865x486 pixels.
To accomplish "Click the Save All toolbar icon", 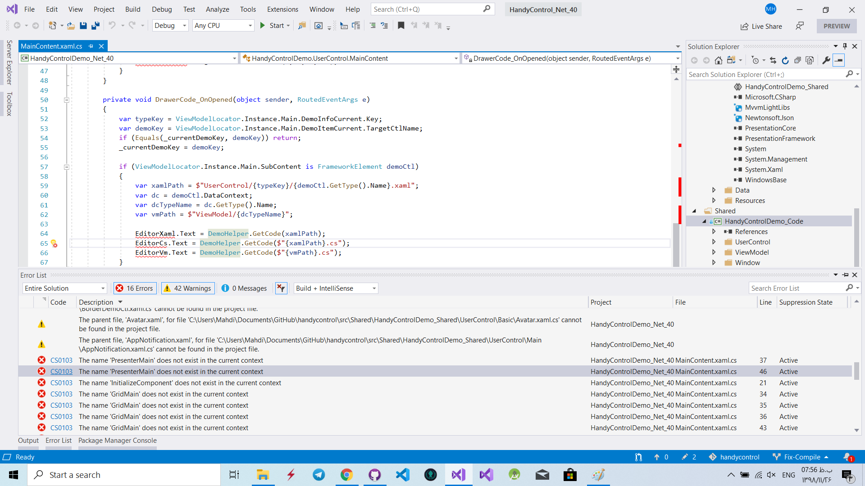I will click(x=95, y=26).
